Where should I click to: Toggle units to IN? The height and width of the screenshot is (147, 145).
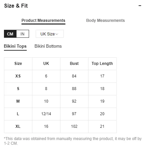click(x=22, y=34)
